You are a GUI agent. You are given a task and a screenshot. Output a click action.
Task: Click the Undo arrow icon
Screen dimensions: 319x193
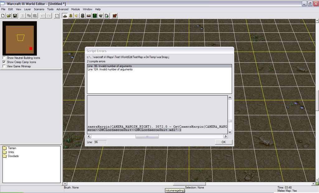coord(43,16)
